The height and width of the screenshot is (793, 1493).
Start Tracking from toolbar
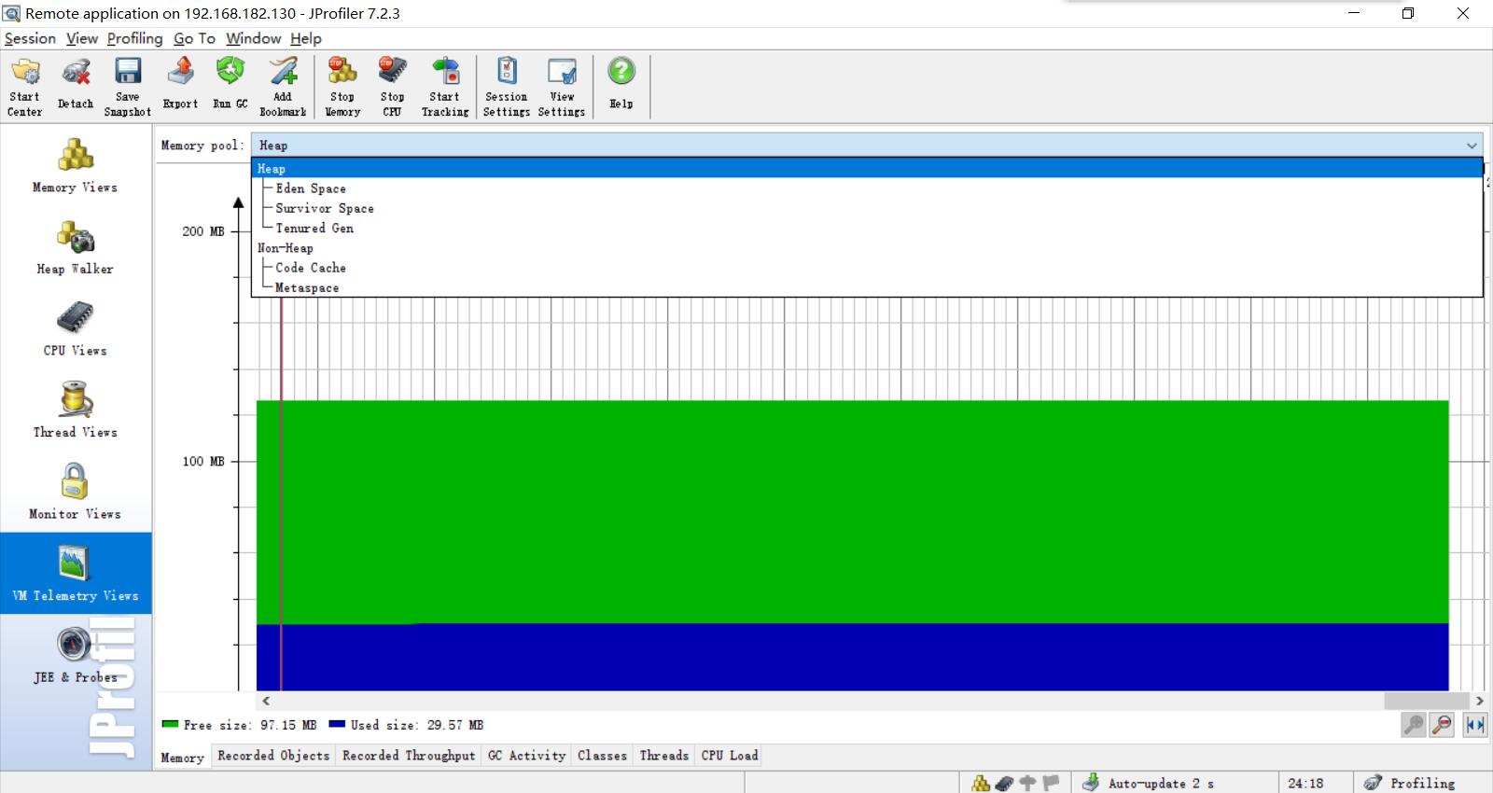click(x=445, y=87)
